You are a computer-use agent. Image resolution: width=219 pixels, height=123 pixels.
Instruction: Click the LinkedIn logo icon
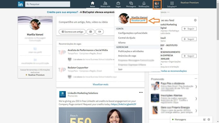coord(20,4)
